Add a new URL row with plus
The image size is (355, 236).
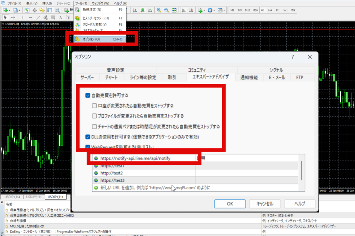click(x=96, y=188)
